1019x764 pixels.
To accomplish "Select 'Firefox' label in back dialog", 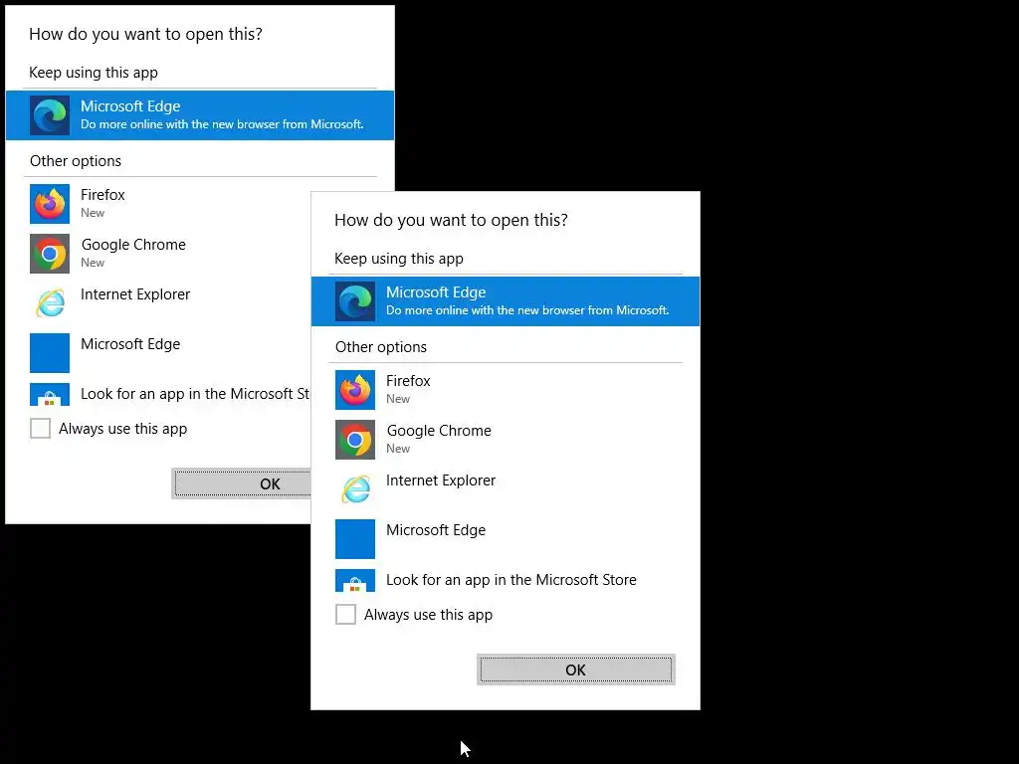I will tap(102, 195).
